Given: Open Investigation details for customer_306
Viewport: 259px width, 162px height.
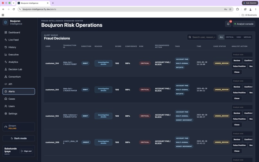Looking at the screenshot, I should (x=103, y=142).
